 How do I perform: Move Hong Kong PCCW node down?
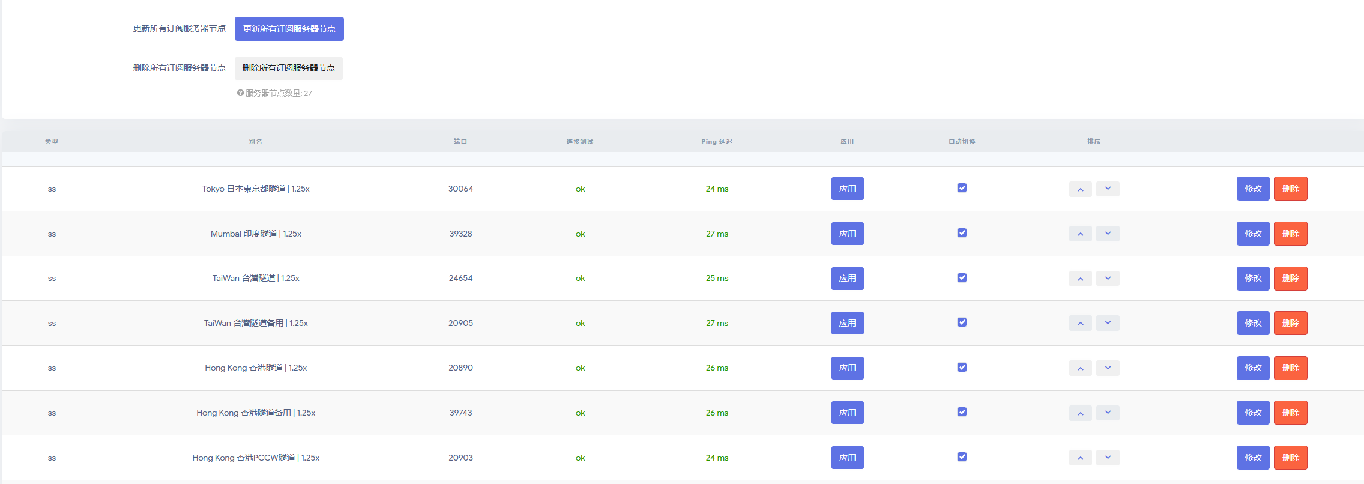pos(1108,458)
